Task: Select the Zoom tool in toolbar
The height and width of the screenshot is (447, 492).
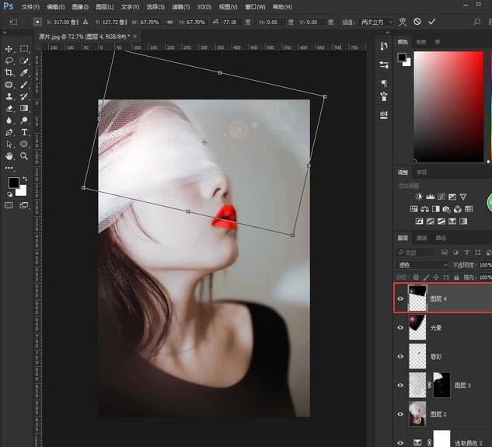Action: coord(24,156)
